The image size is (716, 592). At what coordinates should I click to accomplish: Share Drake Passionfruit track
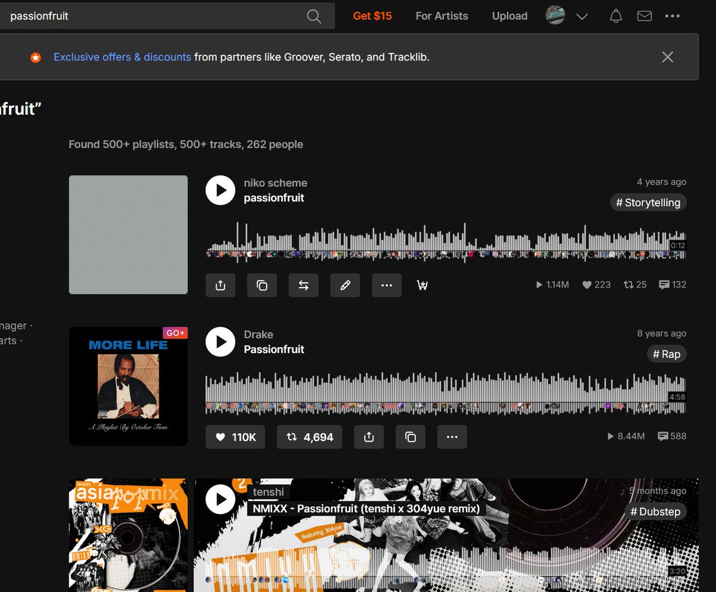[369, 437]
